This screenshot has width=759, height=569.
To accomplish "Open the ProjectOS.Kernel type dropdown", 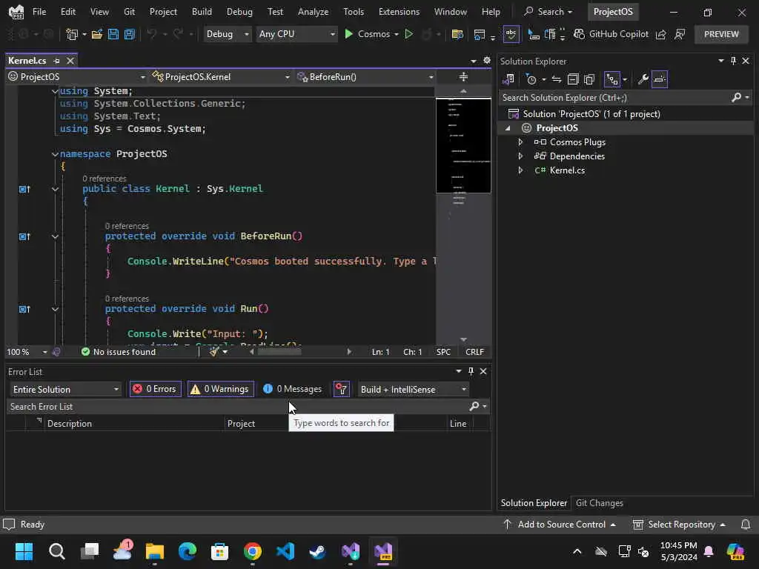I will click(220, 76).
